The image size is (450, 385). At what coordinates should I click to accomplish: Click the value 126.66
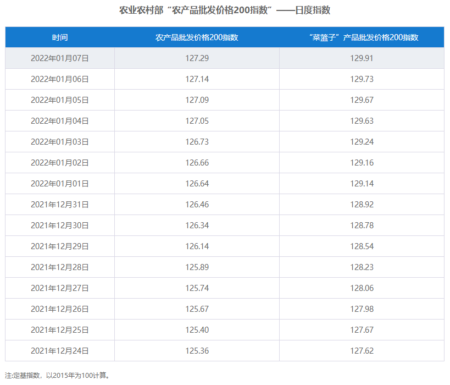pyautogui.click(x=197, y=163)
